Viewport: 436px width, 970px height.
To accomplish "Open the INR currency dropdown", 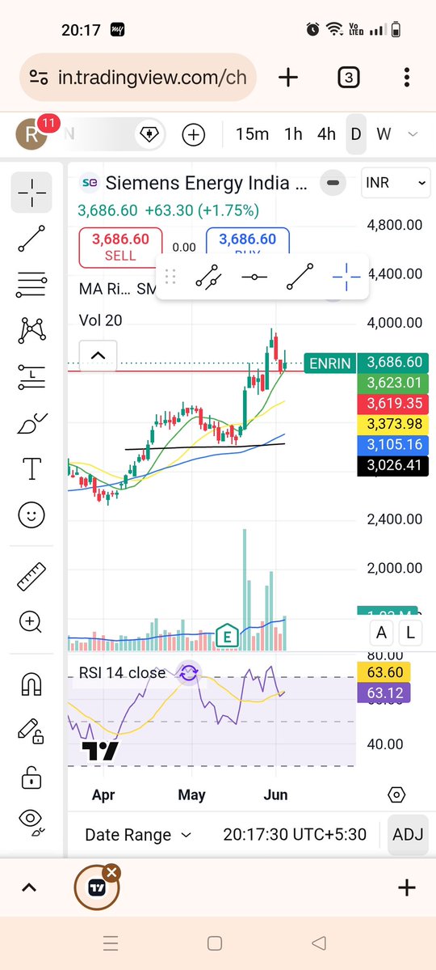I will click(x=396, y=183).
